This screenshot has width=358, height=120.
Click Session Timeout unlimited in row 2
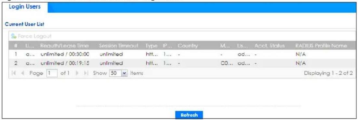[x=111, y=63]
